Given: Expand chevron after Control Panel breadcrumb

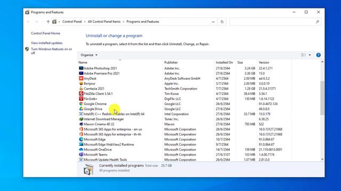Looking at the screenshot, I should point(85,22).
